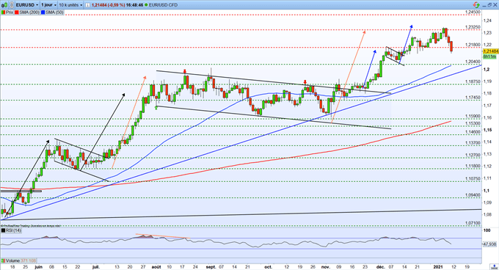Click the green up-arrow marker below early August candle
499x270 pixels.
pos(156,108)
